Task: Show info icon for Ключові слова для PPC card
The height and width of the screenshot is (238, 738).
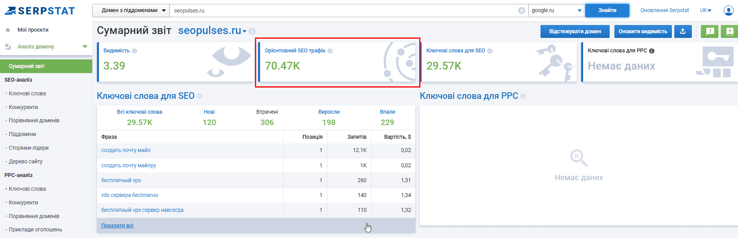Action: [x=652, y=51]
